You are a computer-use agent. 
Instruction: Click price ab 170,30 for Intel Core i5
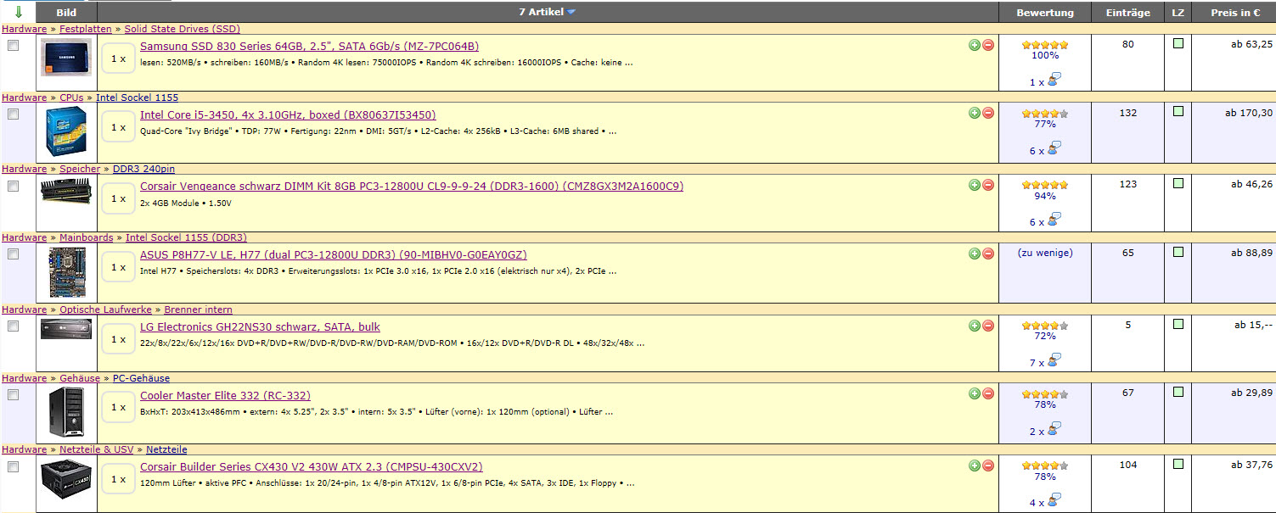(x=1248, y=113)
